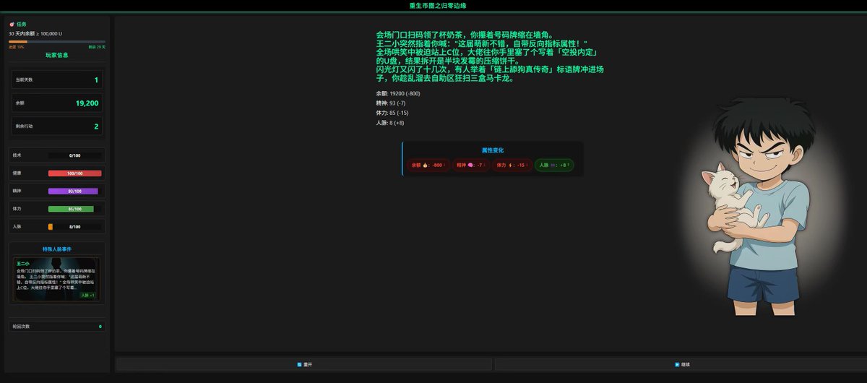Open the 王二小 special event card
This screenshot has height=383, width=867.
pyautogui.click(x=57, y=280)
